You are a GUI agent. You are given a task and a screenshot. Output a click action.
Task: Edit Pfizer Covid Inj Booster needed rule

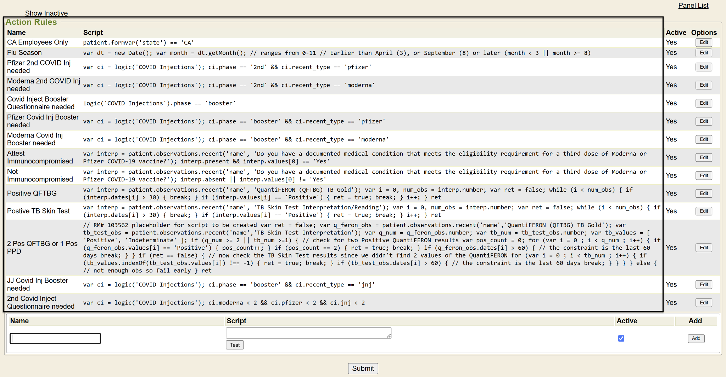tap(703, 121)
